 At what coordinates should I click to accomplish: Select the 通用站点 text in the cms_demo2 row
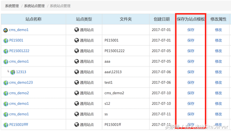(x=87, y=93)
